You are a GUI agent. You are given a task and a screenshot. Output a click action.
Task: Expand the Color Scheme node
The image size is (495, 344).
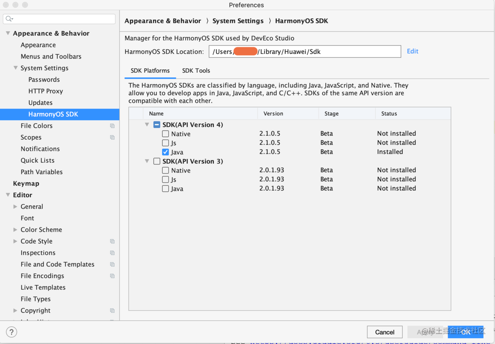tap(16, 230)
